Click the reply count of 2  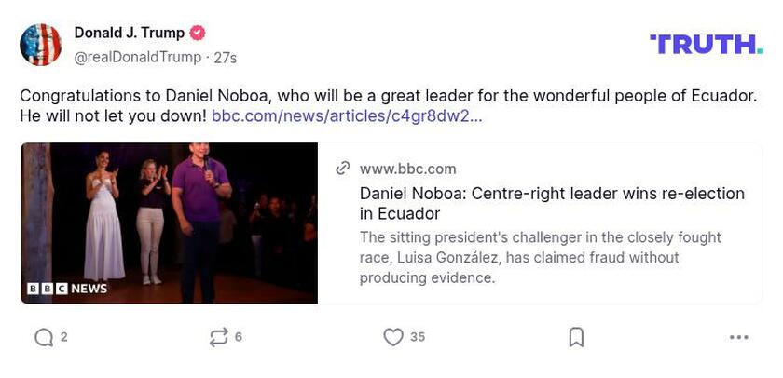(x=64, y=337)
